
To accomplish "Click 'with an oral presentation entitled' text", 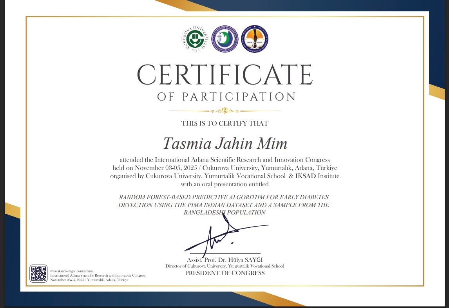I will tap(225, 184).
